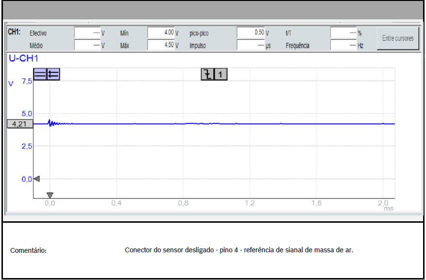Click the trigger time marker below the graph
The height and width of the screenshot is (280, 426).
click(50, 195)
